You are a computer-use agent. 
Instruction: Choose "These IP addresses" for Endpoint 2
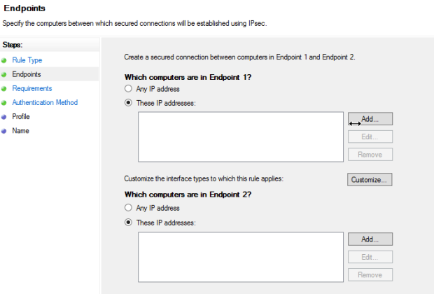point(128,223)
